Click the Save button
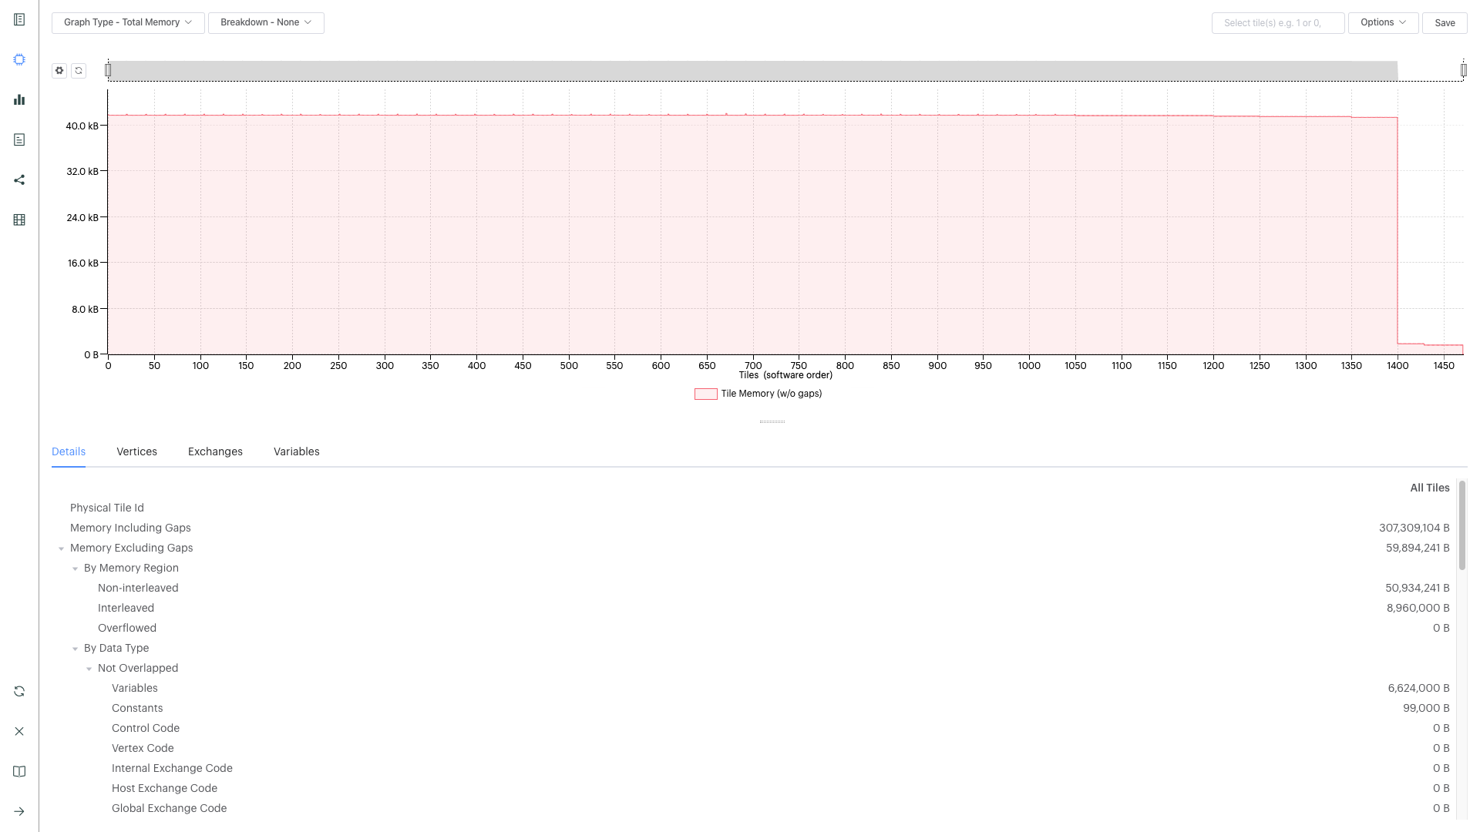 pyautogui.click(x=1445, y=23)
